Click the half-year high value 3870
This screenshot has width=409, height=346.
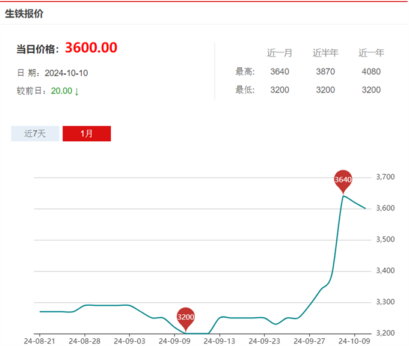325,72
